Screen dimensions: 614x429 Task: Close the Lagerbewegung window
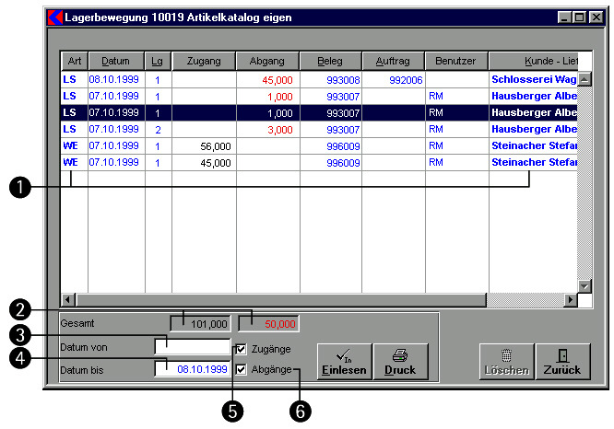click(596, 17)
